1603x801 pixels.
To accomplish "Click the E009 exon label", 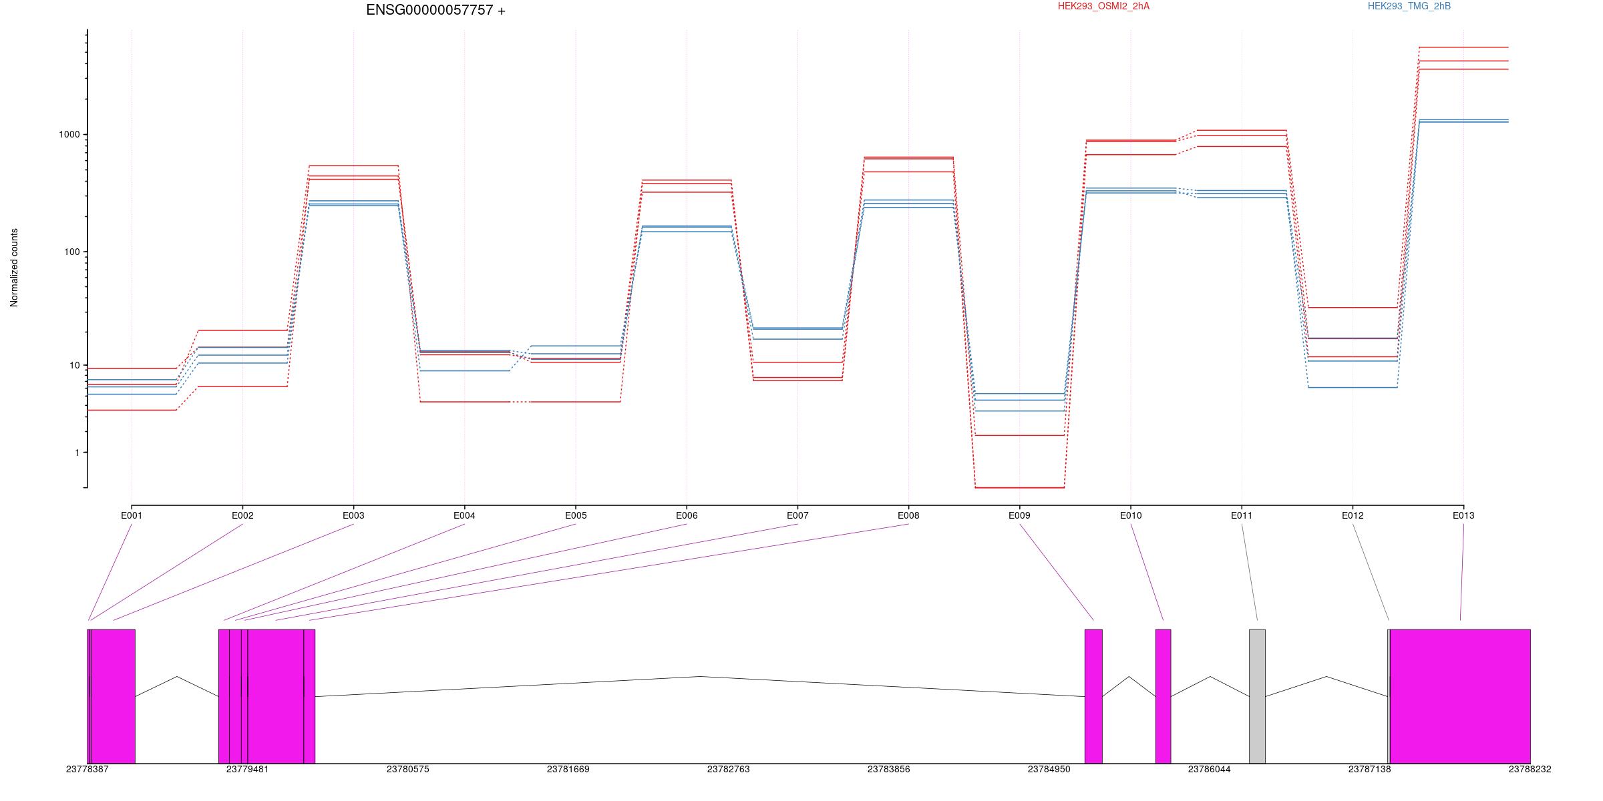I will (x=1019, y=515).
